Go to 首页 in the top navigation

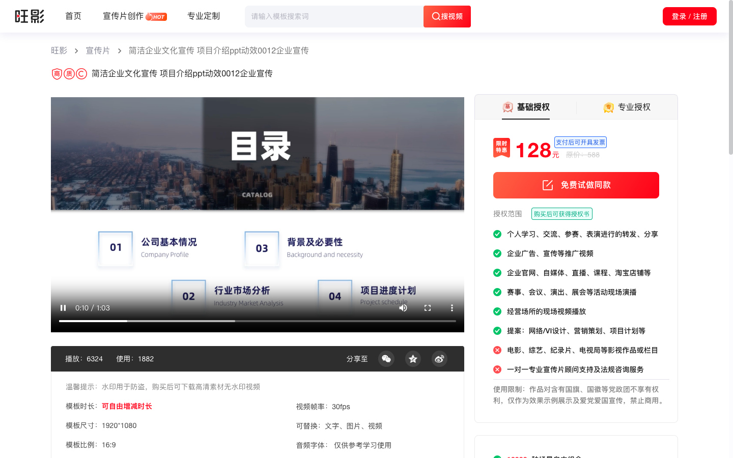coord(73,16)
